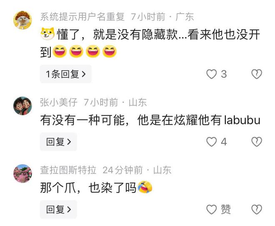Tap the like count 3
Image resolution: width=275 pixels, height=226 pixels.
(224, 74)
